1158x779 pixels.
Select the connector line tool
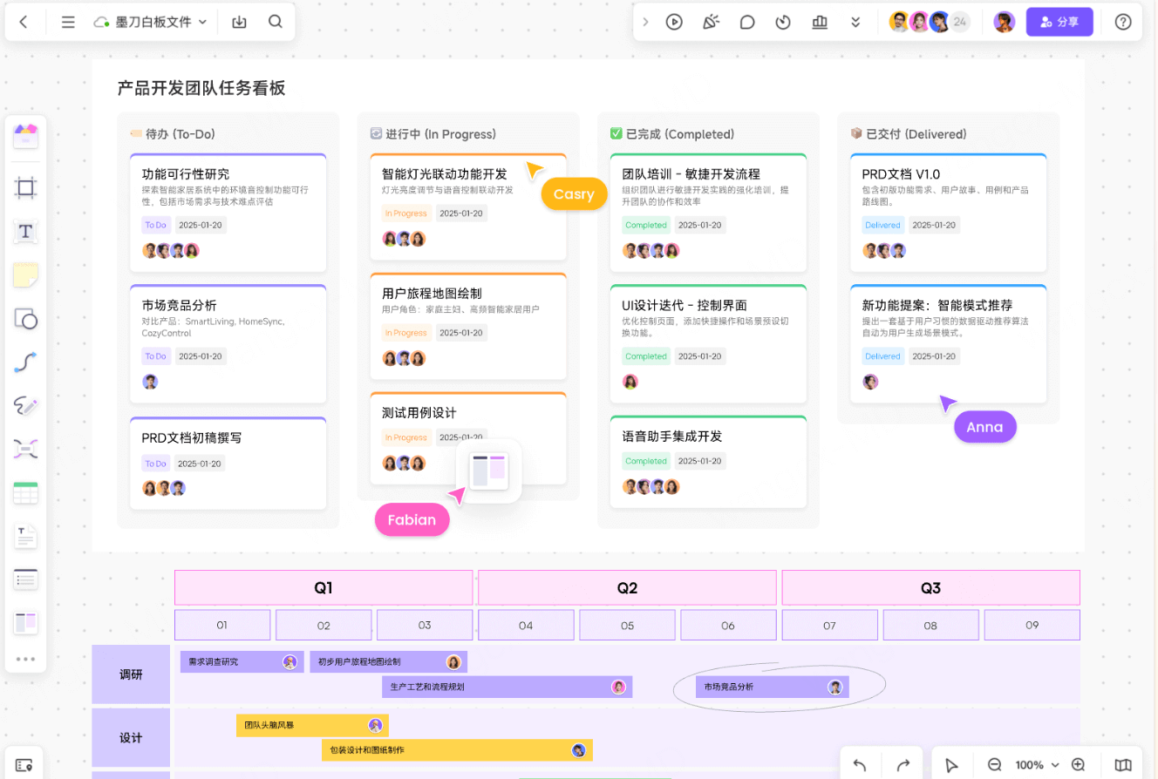point(25,362)
